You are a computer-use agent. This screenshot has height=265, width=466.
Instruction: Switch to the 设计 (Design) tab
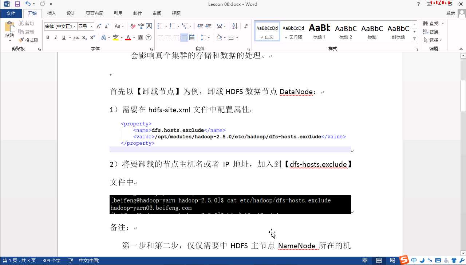click(71, 13)
